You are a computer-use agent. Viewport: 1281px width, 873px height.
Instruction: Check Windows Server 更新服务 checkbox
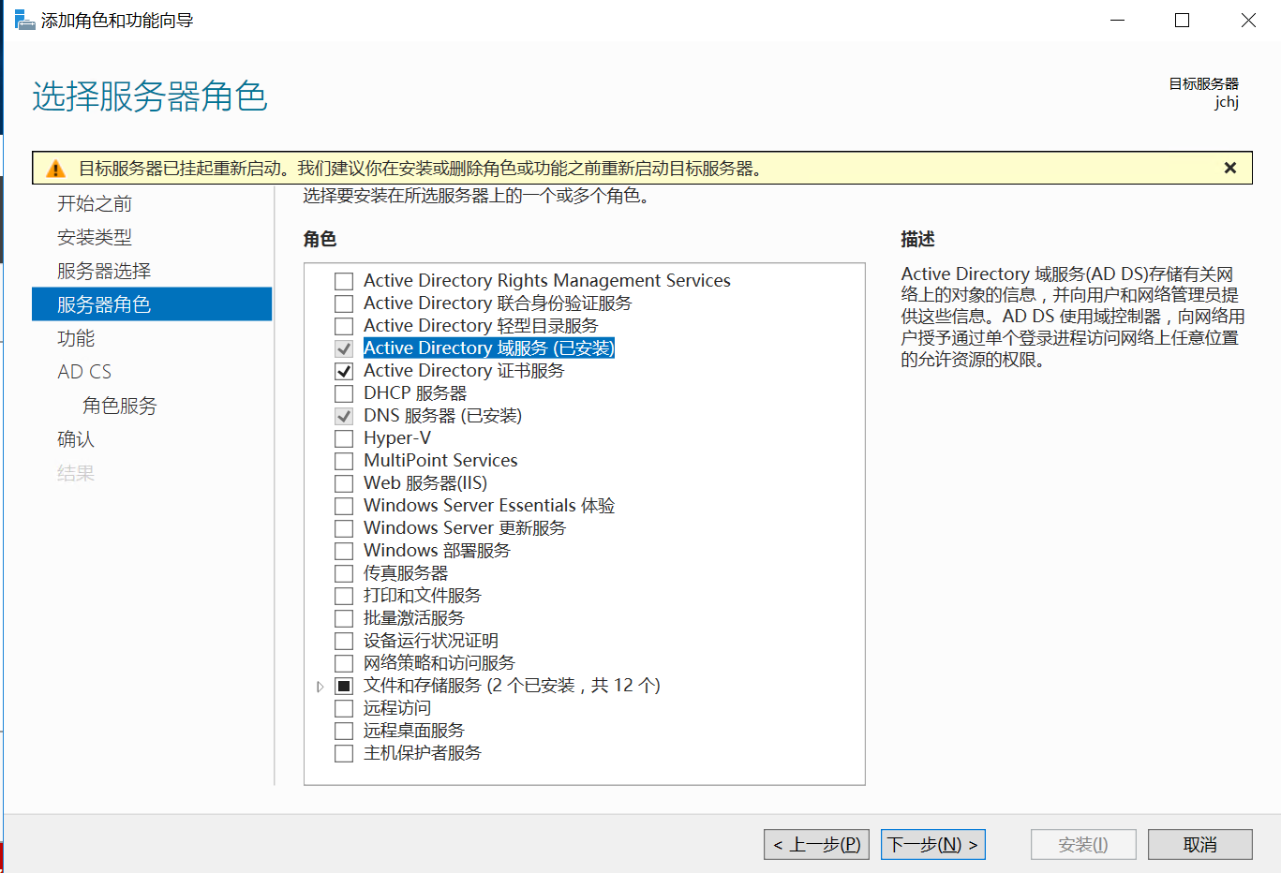coord(344,528)
